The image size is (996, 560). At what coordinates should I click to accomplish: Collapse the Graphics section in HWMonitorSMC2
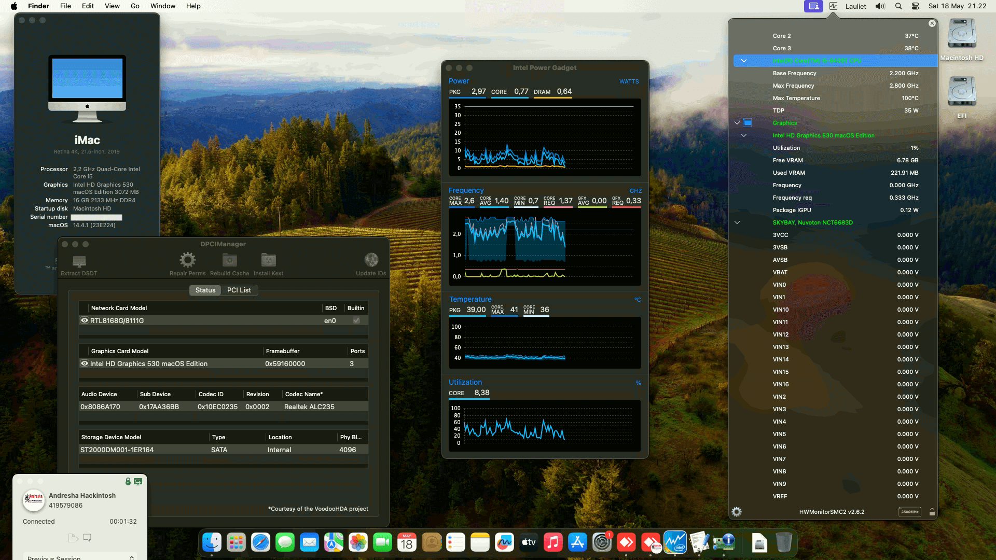(737, 123)
